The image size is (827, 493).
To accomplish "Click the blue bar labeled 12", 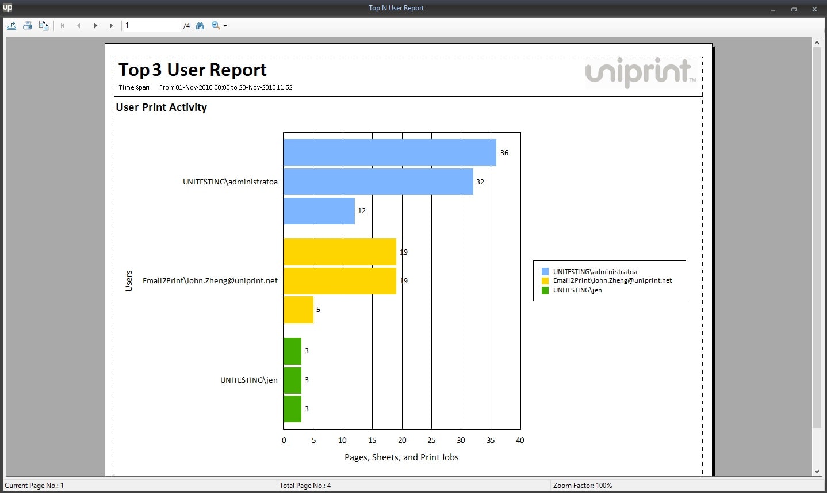I will (x=319, y=211).
